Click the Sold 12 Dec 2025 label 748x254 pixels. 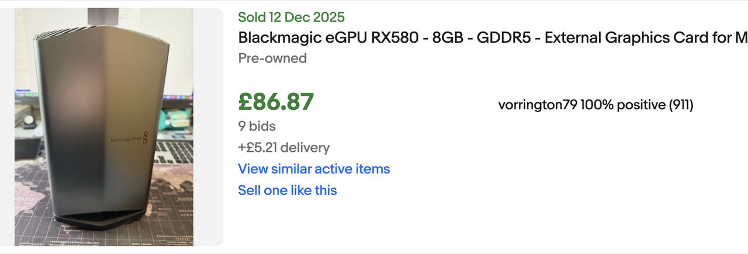291,17
